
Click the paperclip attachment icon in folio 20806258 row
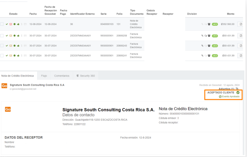[x=202, y=36]
